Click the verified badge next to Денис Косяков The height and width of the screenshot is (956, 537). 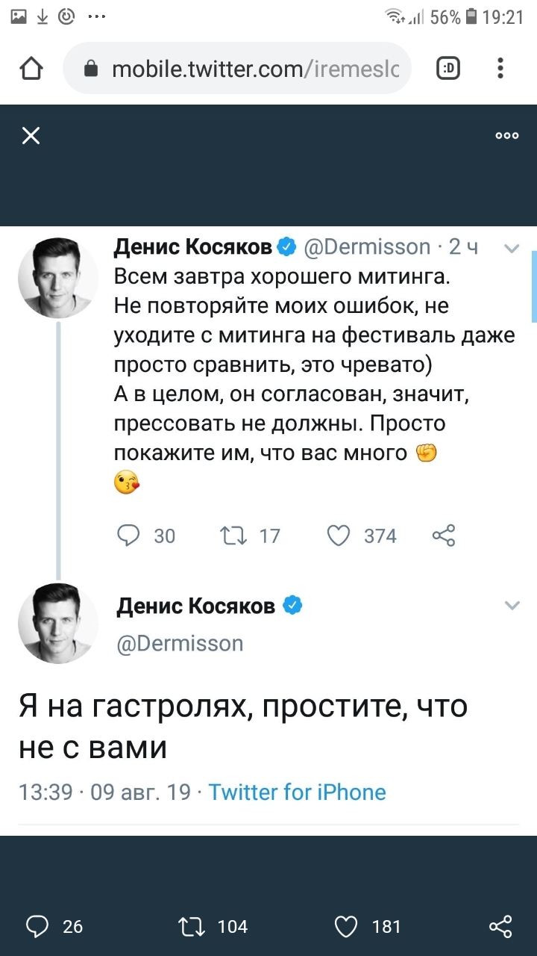click(287, 246)
